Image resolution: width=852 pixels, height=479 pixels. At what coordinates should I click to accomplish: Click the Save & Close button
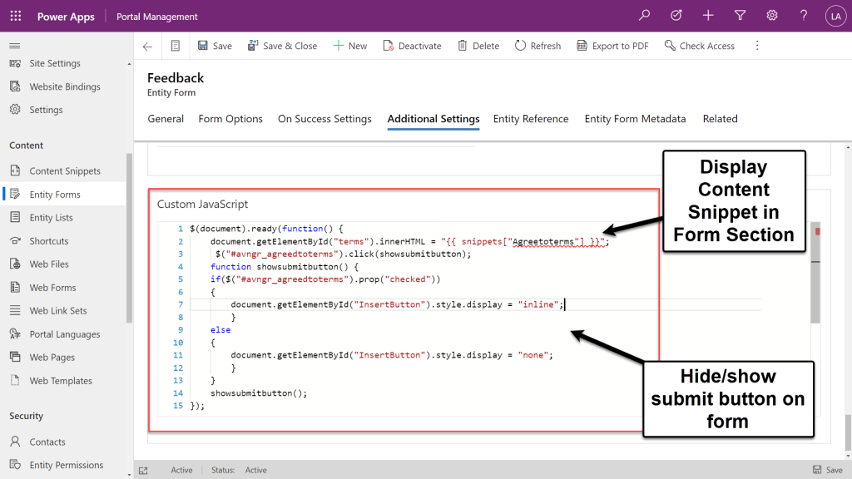point(282,47)
